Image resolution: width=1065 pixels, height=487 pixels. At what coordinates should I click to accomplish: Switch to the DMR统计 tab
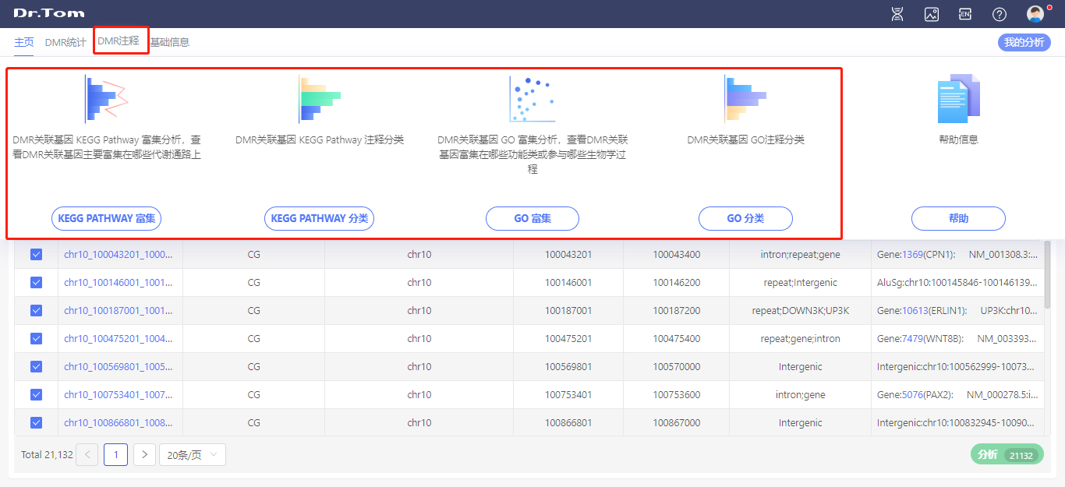tap(65, 42)
